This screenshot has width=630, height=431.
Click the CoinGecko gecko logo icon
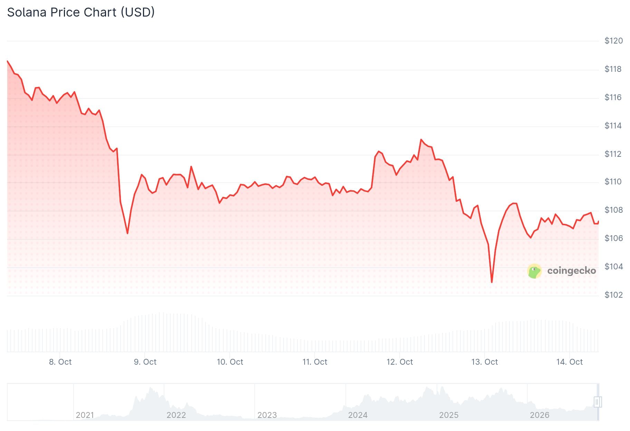534,271
